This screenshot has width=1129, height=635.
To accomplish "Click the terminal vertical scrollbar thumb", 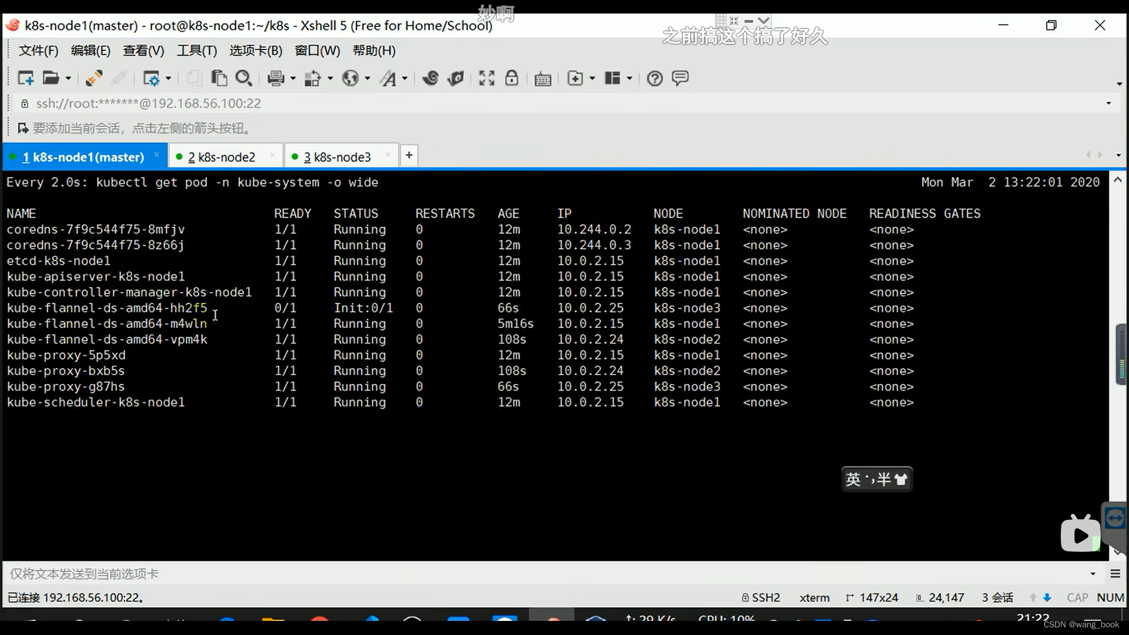I will (1121, 355).
